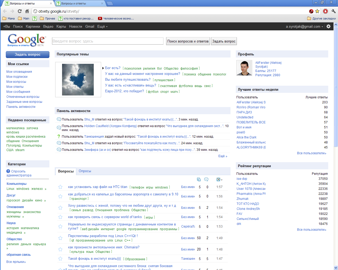Click Все пользователи» under Лучшие ответы недели
This screenshot has width=338, height=270.
coord(312,153)
